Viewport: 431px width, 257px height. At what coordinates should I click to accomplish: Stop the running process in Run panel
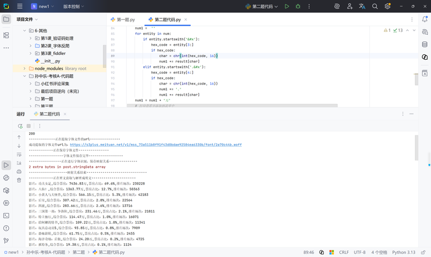pyautogui.click(x=29, y=126)
